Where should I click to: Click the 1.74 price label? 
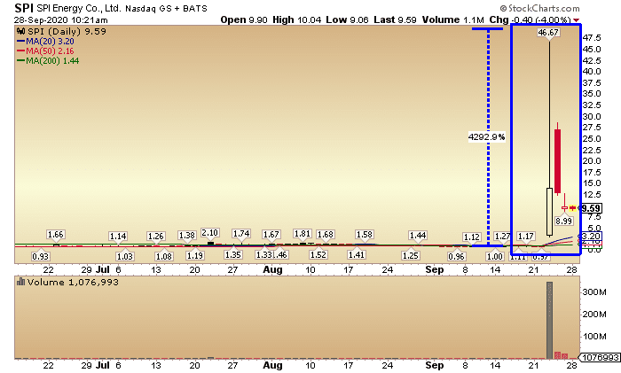(241, 233)
